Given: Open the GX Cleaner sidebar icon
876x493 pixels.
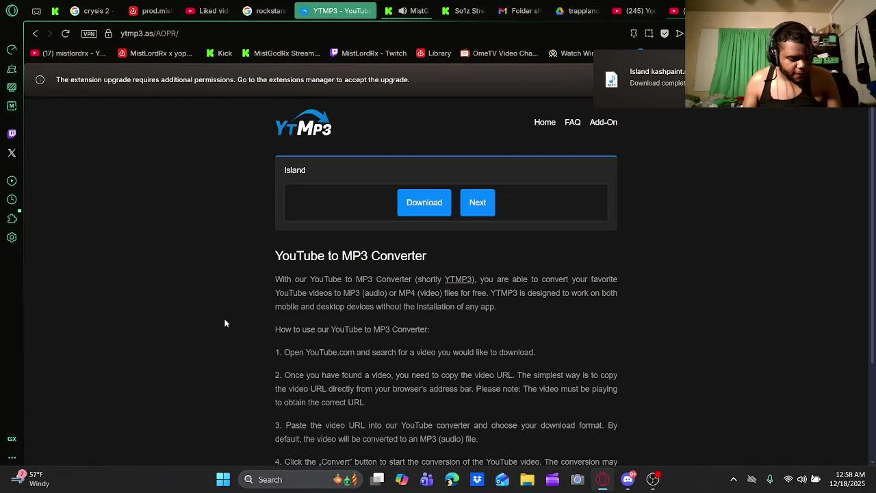Looking at the screenshot, I should (x=12, y=68).
